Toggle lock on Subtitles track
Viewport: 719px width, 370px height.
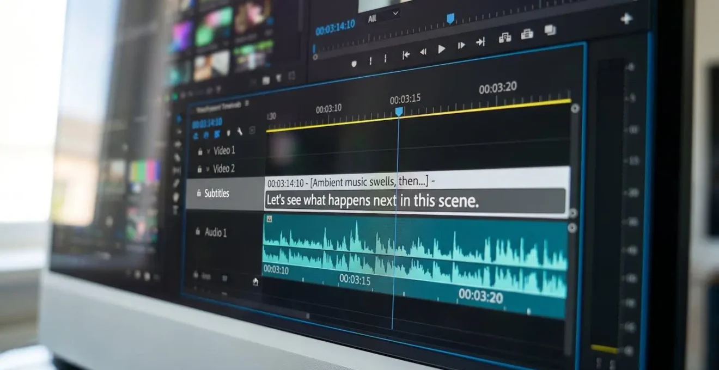(x=198, y=193)
